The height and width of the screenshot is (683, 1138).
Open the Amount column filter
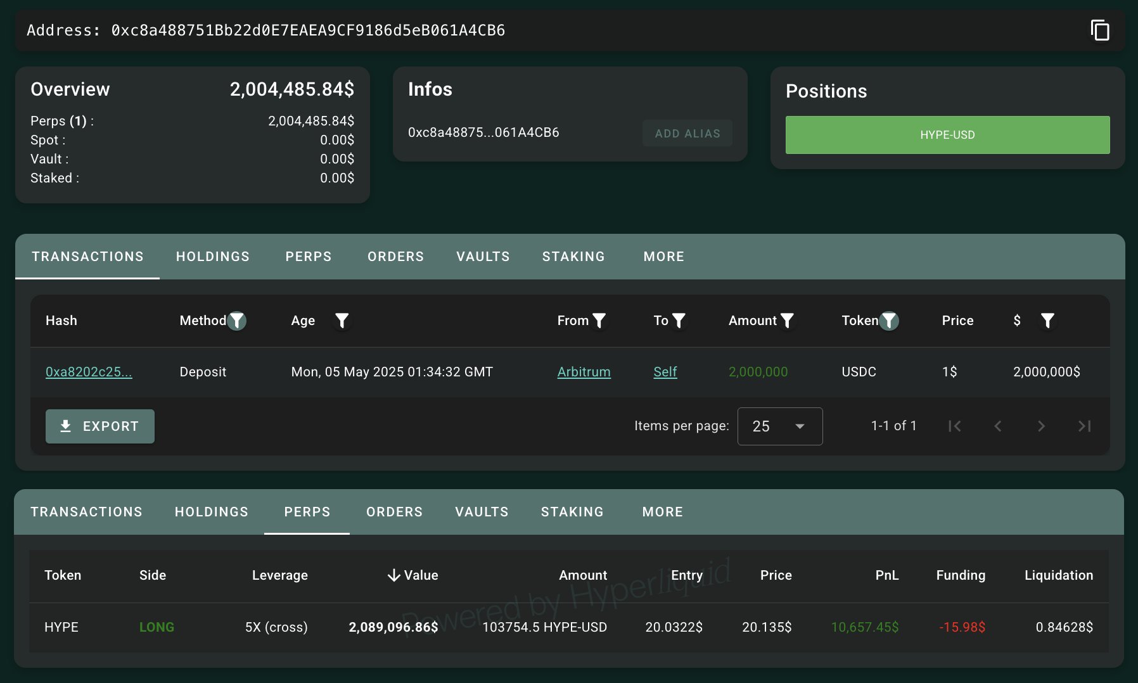coord(787,321)
